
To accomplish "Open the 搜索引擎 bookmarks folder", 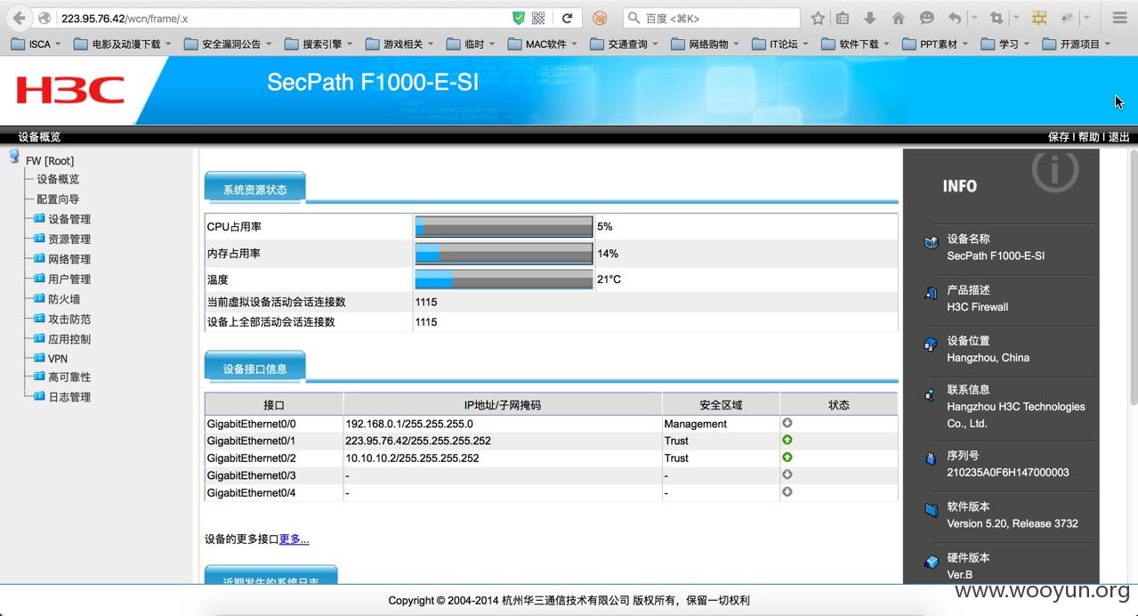I will 319,44.
